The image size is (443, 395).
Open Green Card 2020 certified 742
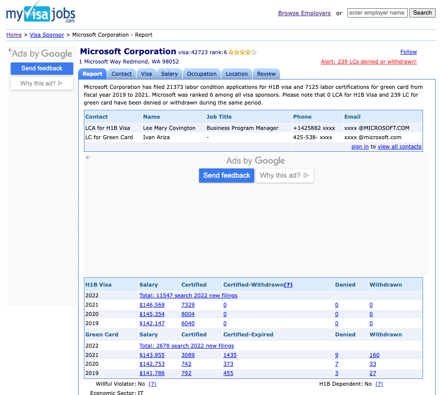(186, 364)
